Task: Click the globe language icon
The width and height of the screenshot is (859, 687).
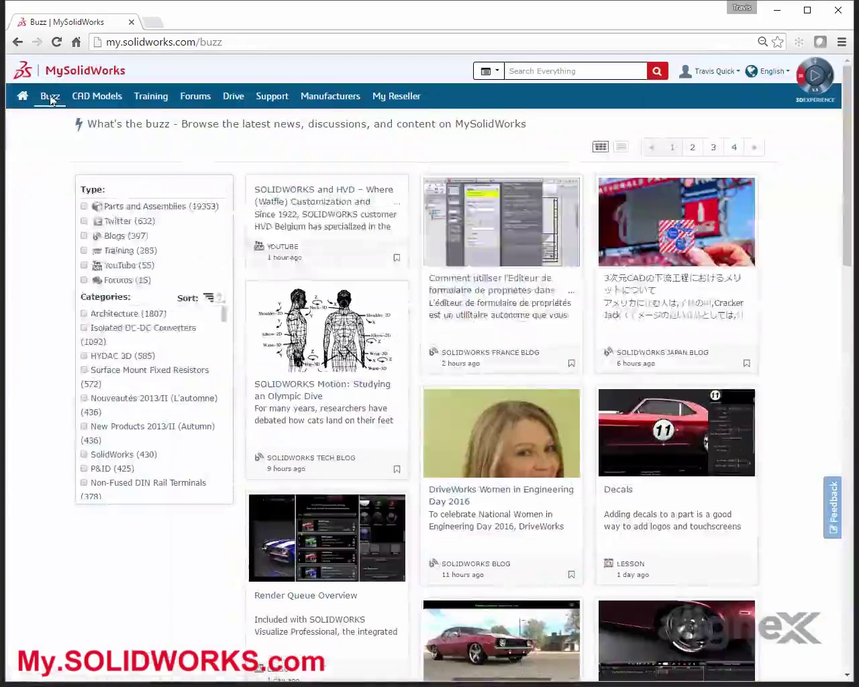Action: coord(752,71)
